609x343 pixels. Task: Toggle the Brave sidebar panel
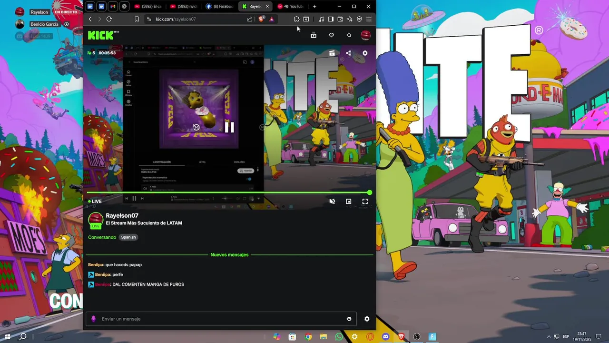coord(331,19)
